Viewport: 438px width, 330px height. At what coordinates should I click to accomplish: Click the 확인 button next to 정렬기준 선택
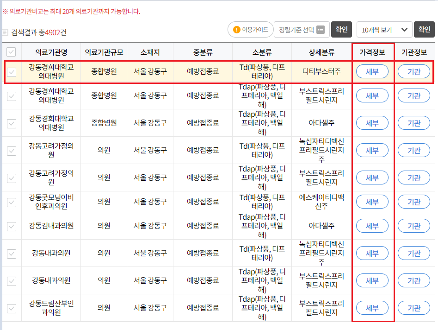tap(341, 29)
